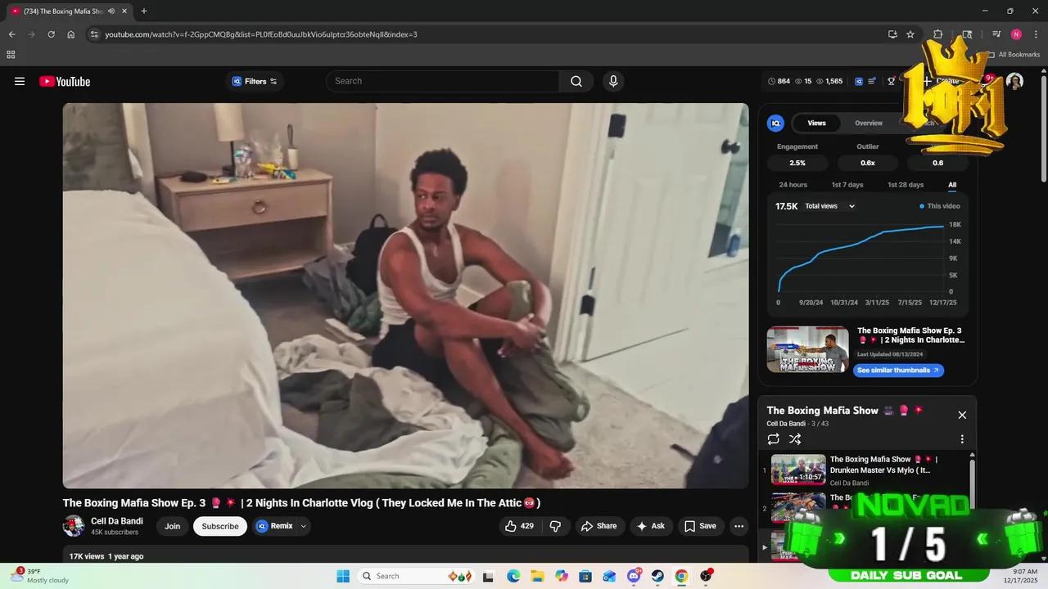Open Microsoft Edge from taskbar
The image size is (1048, 589).
click(513, 576)
